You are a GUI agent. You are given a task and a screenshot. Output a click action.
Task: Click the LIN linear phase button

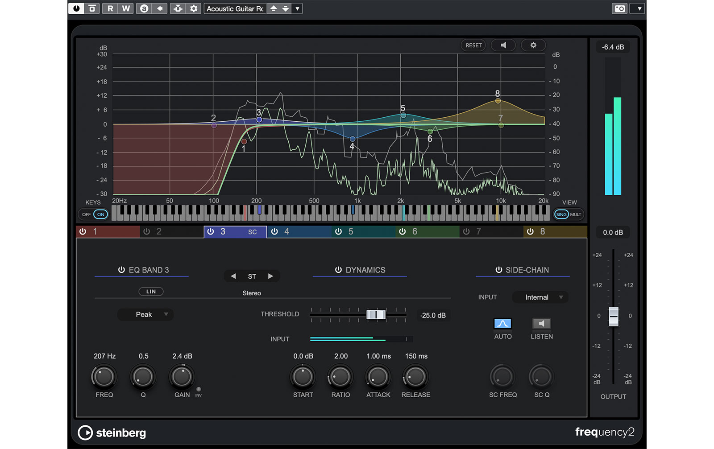point(151,292)
